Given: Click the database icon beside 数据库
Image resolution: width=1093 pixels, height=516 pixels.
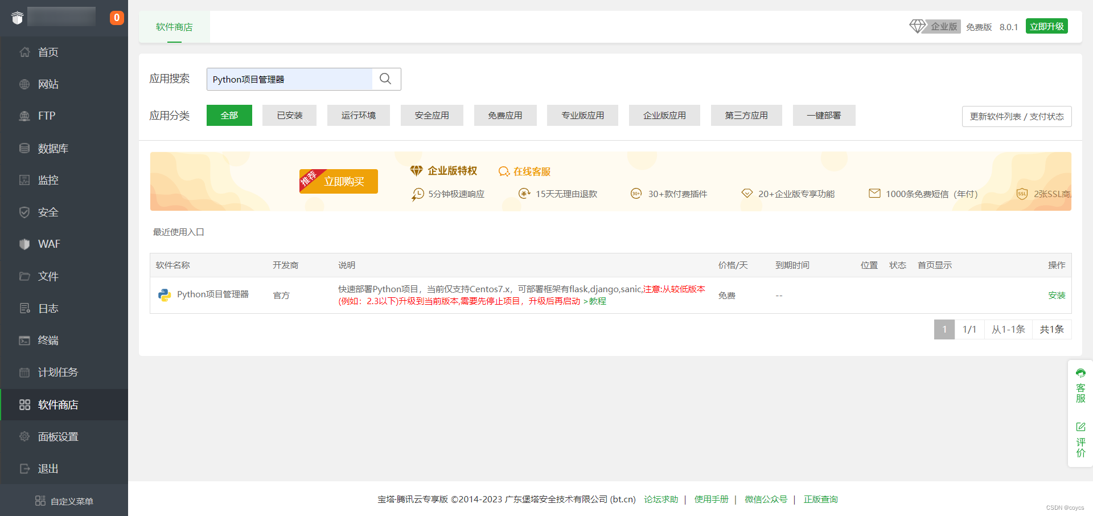Looking at the screenshot, I should click(24, 148).
